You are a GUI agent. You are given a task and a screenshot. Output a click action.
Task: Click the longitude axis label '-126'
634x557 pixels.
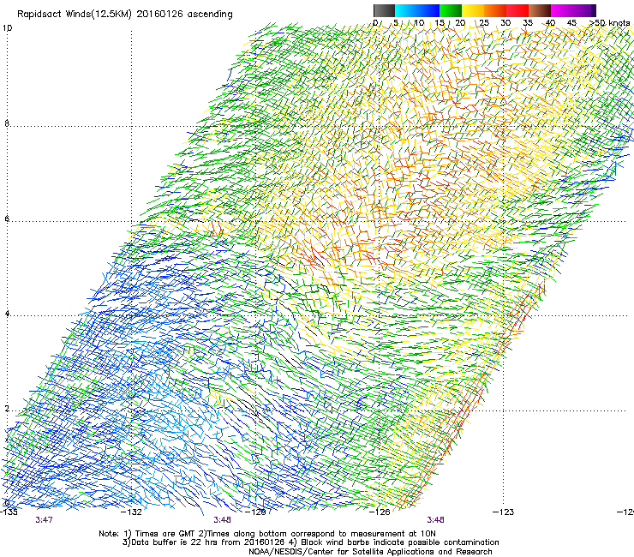point(380,512)
